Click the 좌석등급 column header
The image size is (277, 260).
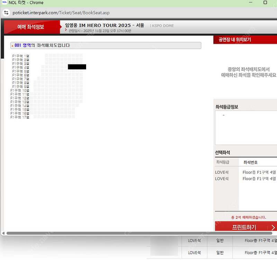coord(223,162)
